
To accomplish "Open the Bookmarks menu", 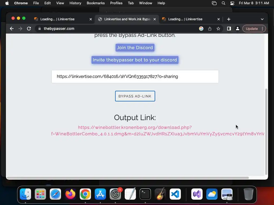I will tap(96, 3).
